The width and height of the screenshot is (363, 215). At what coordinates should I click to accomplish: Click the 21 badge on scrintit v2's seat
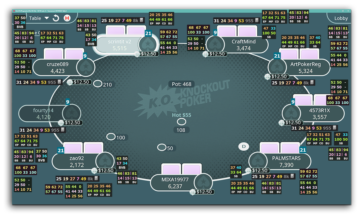pyautogui.click(x=148, y=33)
